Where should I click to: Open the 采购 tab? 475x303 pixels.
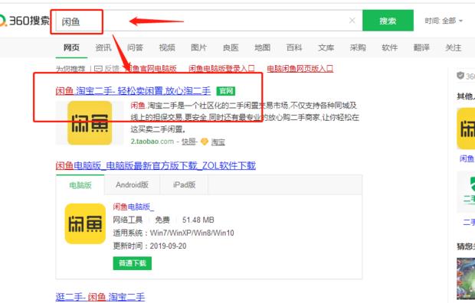(x=358, y=47)
